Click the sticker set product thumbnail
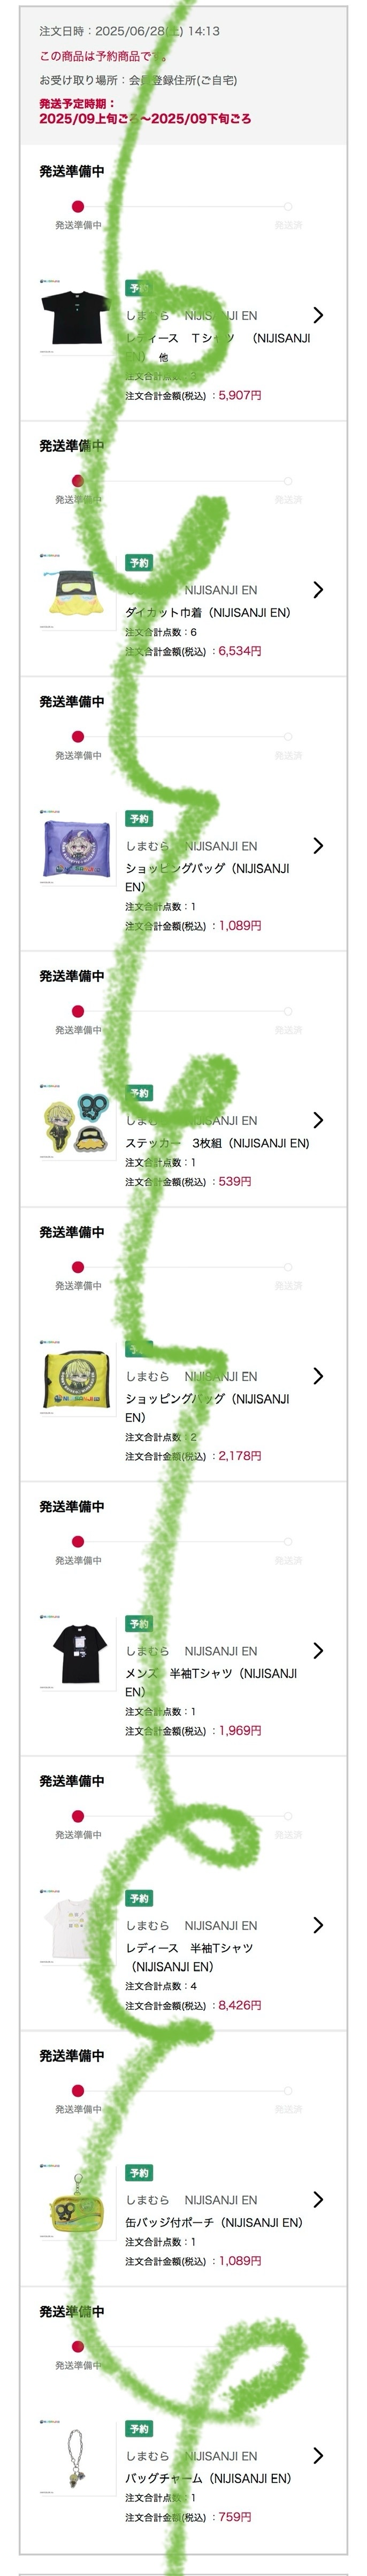Screen dimensions: 367x2576 coord(75,1121)
